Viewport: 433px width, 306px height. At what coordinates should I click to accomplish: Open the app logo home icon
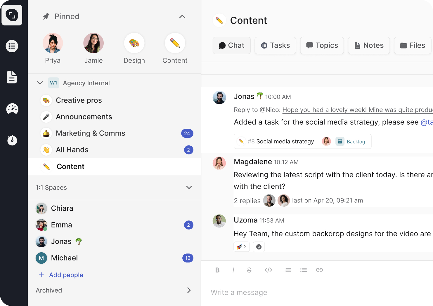click(12, 15)
